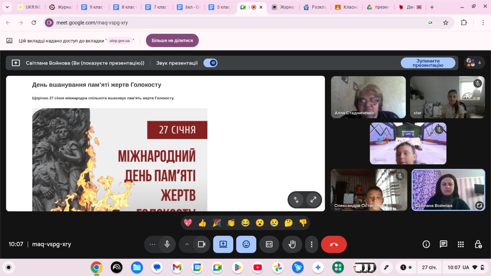Viewport: 491px width, 276px height.
Task: Toggle the presentation audio switch
Action: coord(211,63)
